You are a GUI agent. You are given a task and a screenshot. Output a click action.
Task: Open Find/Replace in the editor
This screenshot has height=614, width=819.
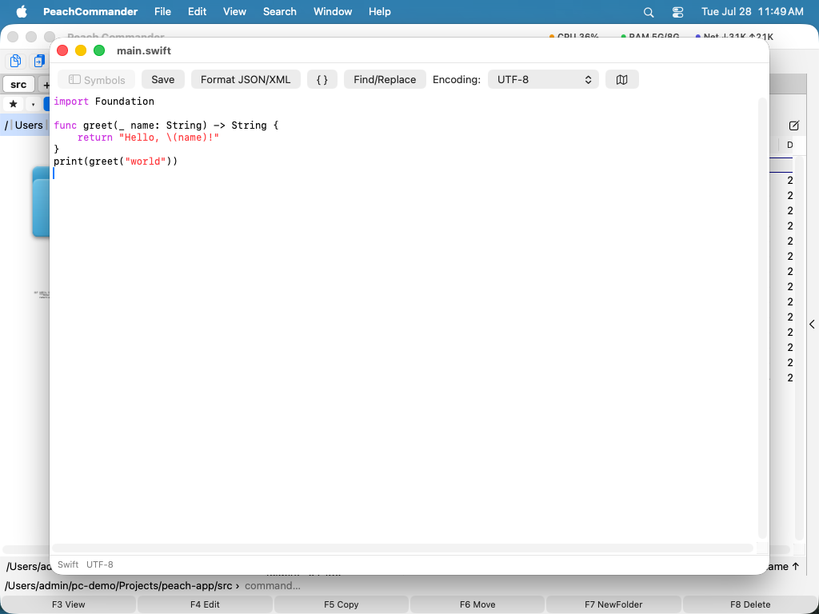[x=385, y=79]
